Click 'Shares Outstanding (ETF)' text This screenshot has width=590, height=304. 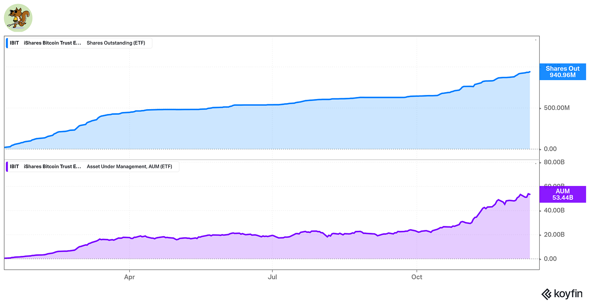(116, 43)
